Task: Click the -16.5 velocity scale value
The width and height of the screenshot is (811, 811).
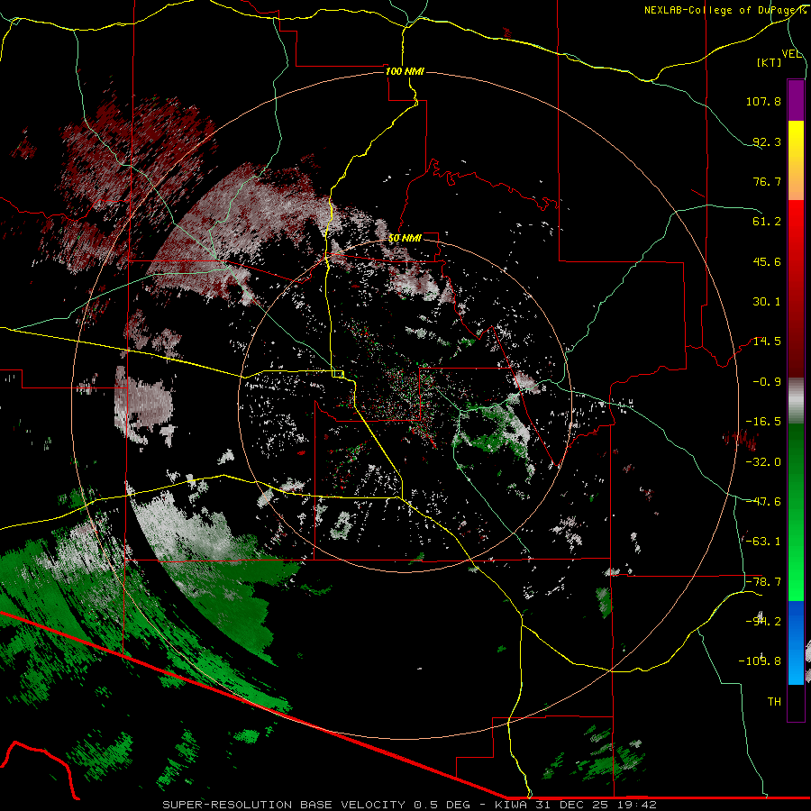Action: (x=763, y=422)
